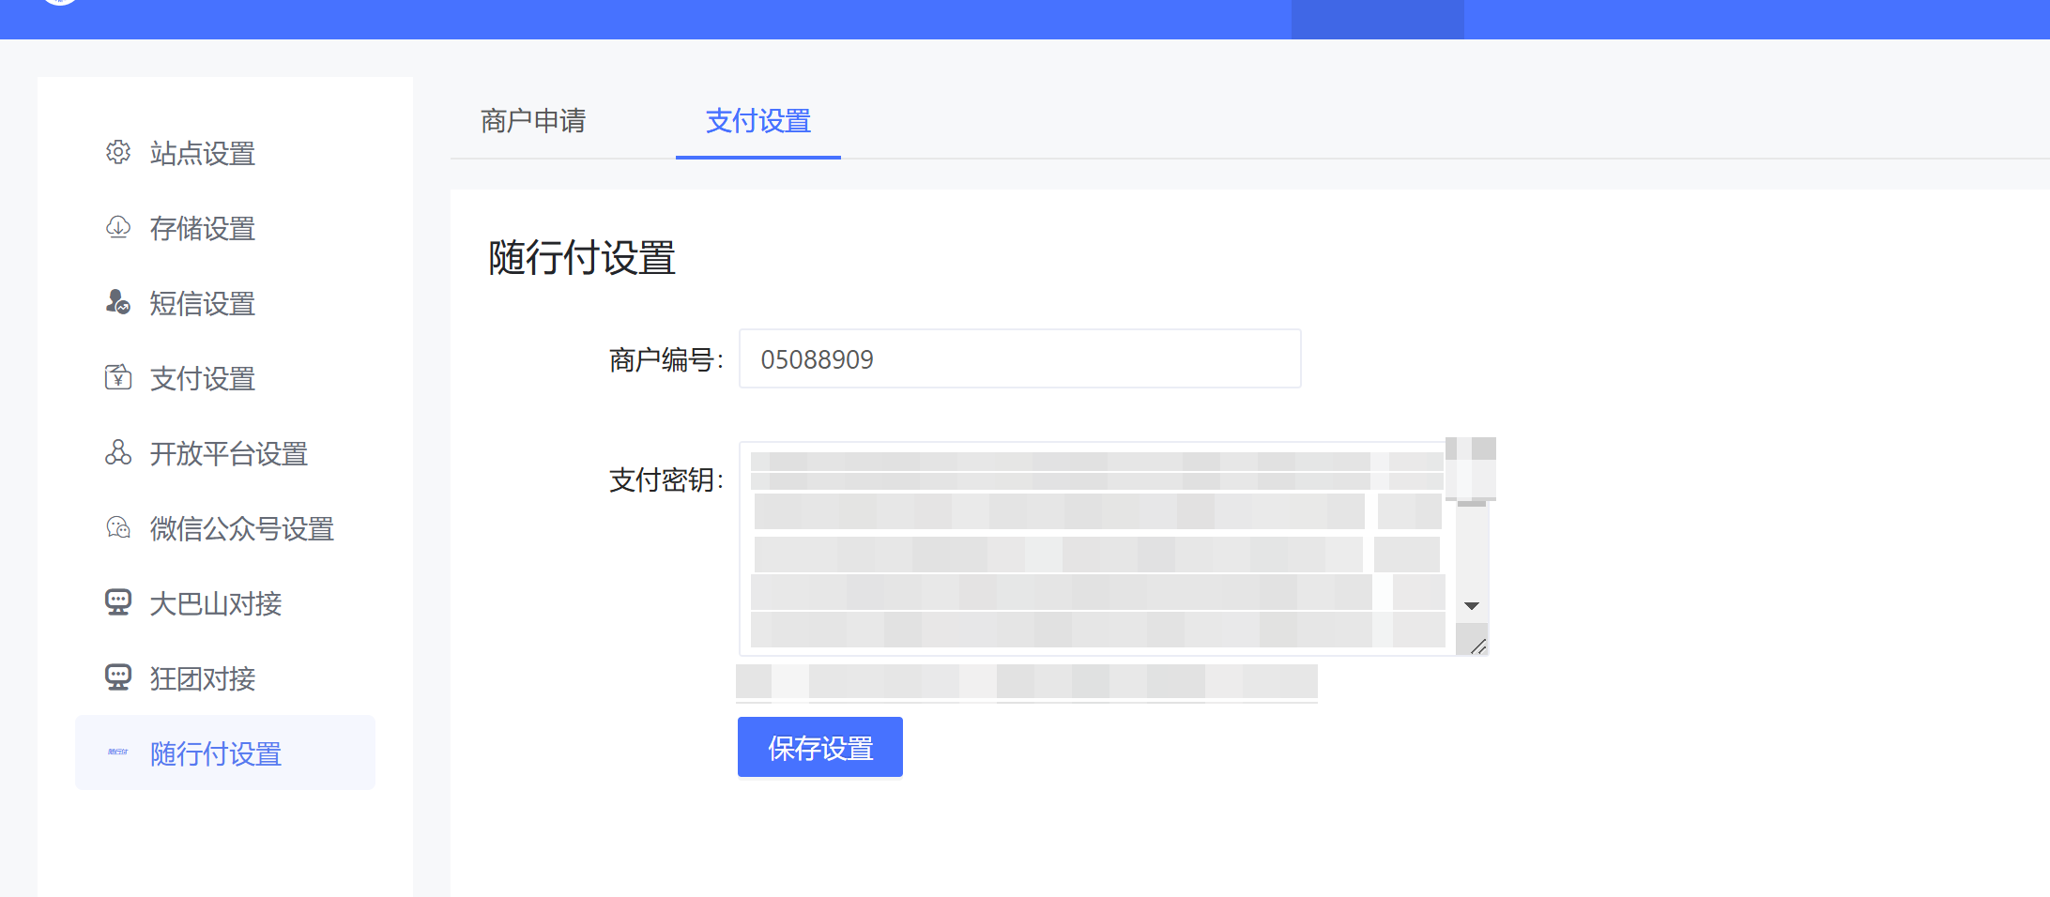Focus the 支付密钥 text area
The image size is (2050, 897).
(1096, 549)
